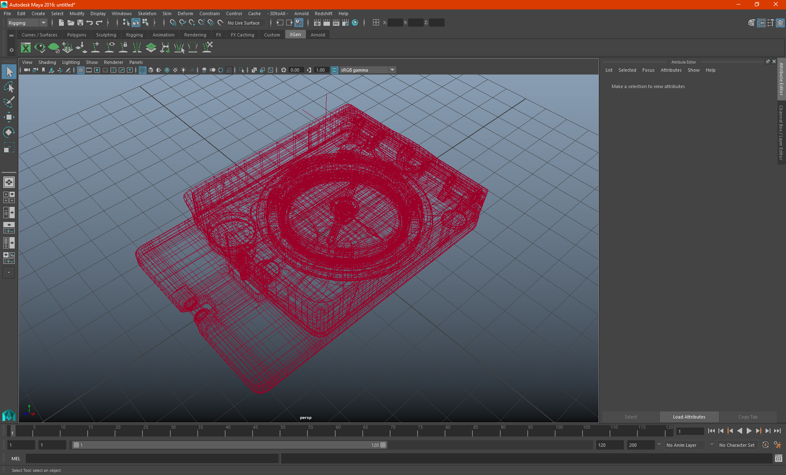Open the shelf tab selector menu

11,36
